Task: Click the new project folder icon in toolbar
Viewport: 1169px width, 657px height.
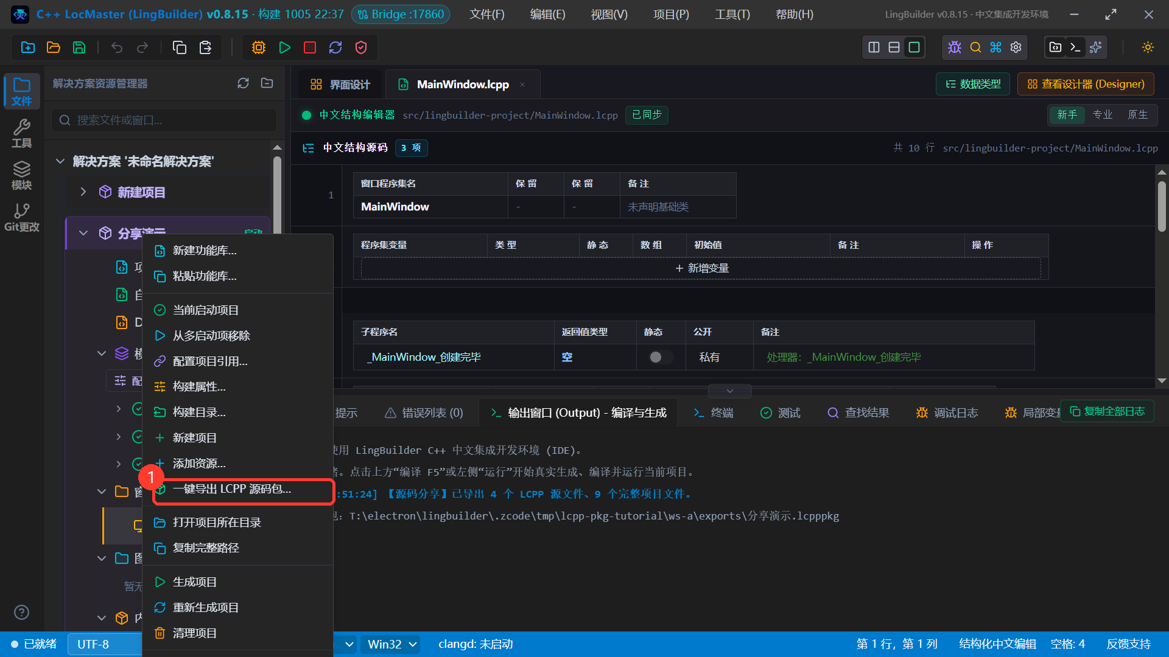Action: 28,47
